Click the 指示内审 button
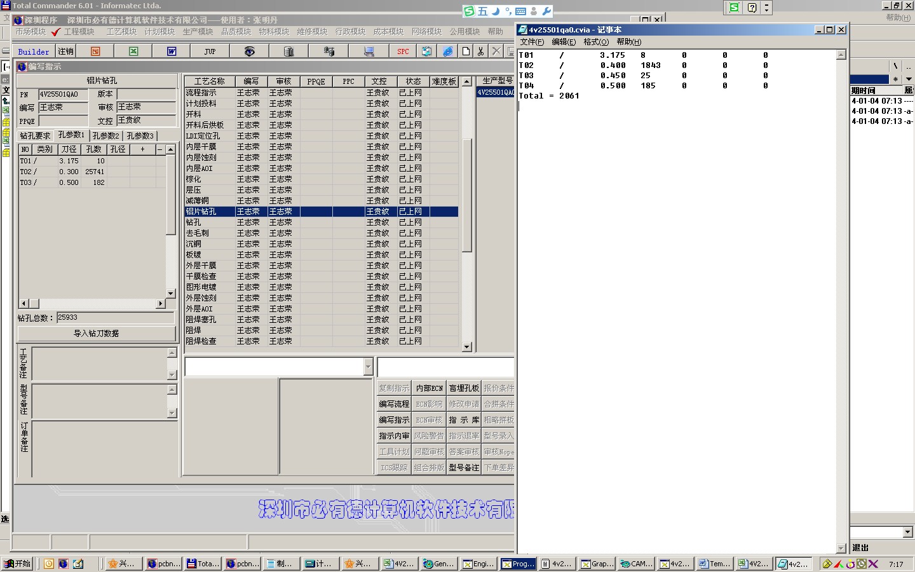Image resolution: width=915 pixels, height=572 pixels. (394, 436)
